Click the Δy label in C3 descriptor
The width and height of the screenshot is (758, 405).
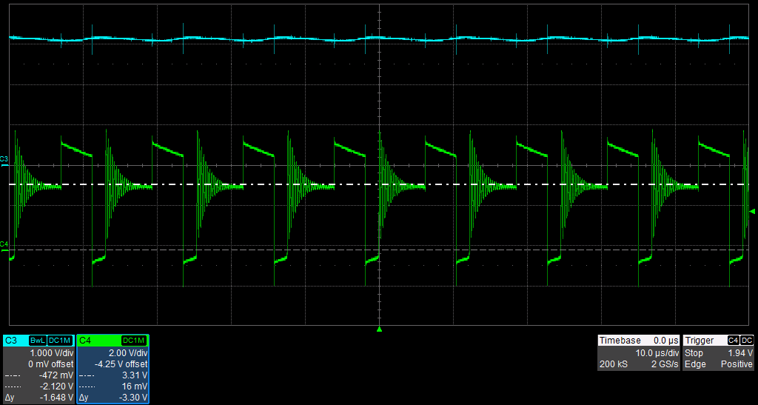[10, 398]
